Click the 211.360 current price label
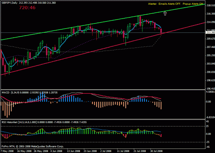The image size is (215, 153). tap(210, 32)
